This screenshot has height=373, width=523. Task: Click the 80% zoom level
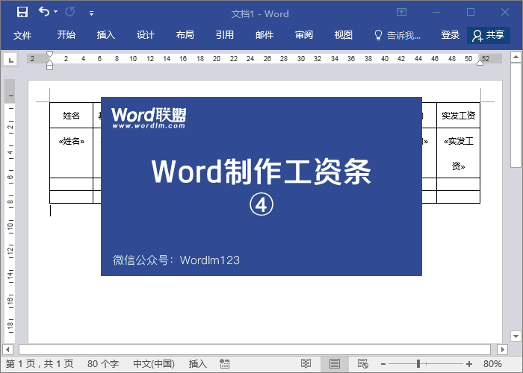tap(492, 364)
